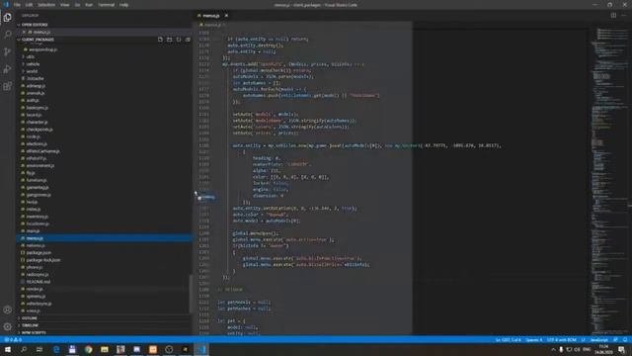Open package-lock.json in the file tree

[x=43, y=260]
